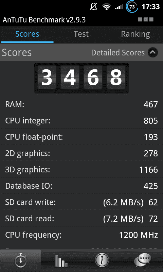The image size is (163, 272).
Task: Tap the cellular signal strength icon
Action: [119, 7]
